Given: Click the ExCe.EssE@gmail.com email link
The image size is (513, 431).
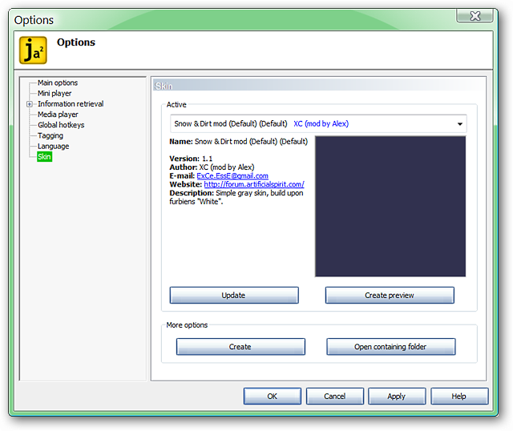Looking at the screenshot, I should pos(232,176).
